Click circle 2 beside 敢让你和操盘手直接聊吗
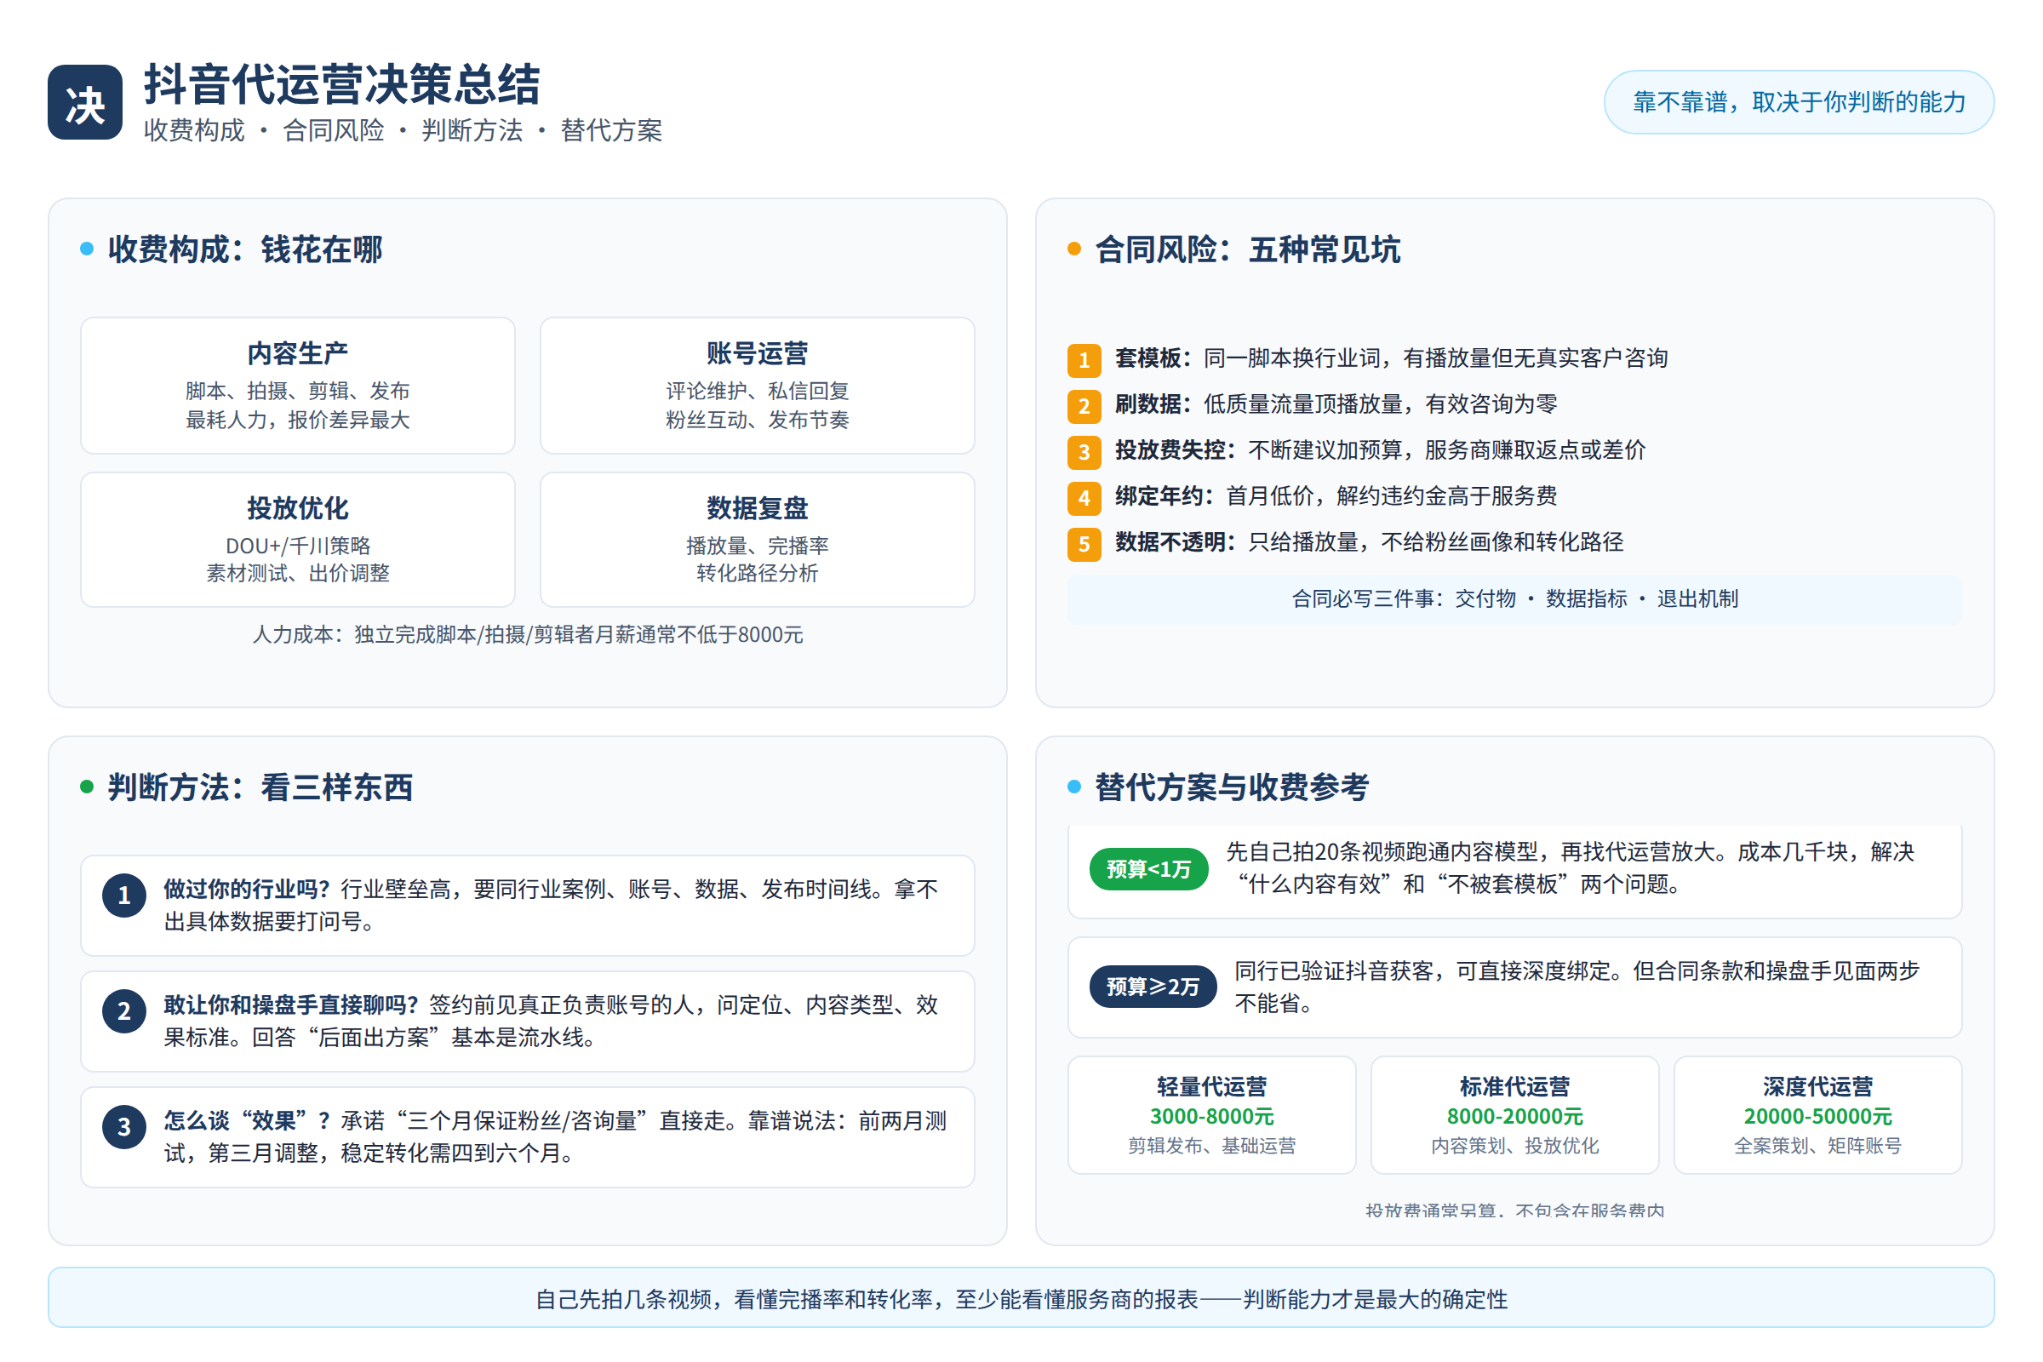Screen dimensions: 2043x1362 (x=124, y=1011)
